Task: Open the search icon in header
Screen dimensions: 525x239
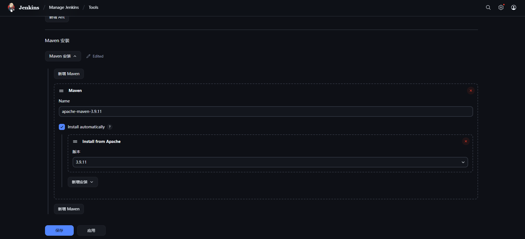Action: 488,7
